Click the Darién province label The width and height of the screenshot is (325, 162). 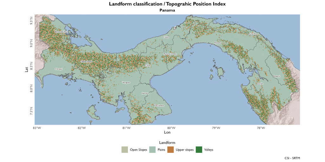(260, 84)
